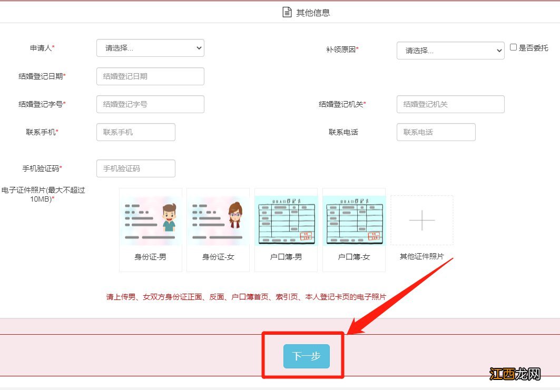Click the plus icon to add 其他证件照片

[421, 220]
